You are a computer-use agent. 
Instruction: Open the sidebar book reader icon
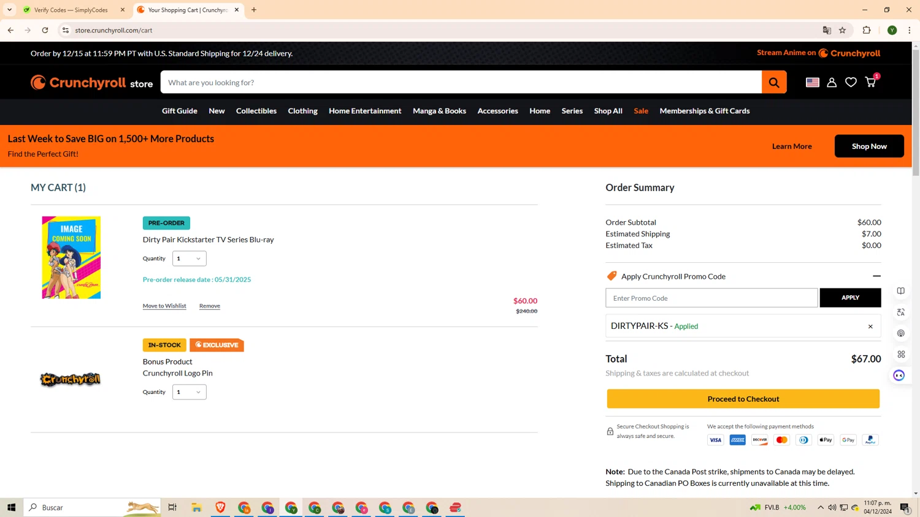point(901,291)
